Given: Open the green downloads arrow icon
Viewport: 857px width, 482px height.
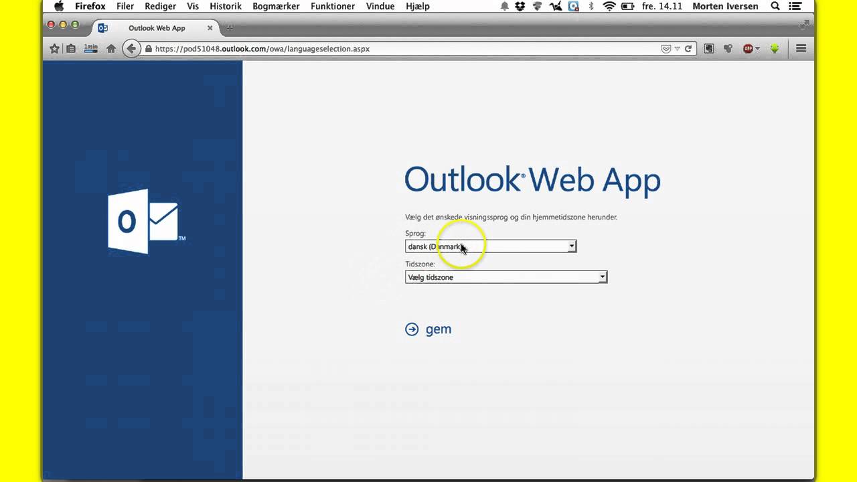Looking at the screenshot, I should (x=775, y=49).
